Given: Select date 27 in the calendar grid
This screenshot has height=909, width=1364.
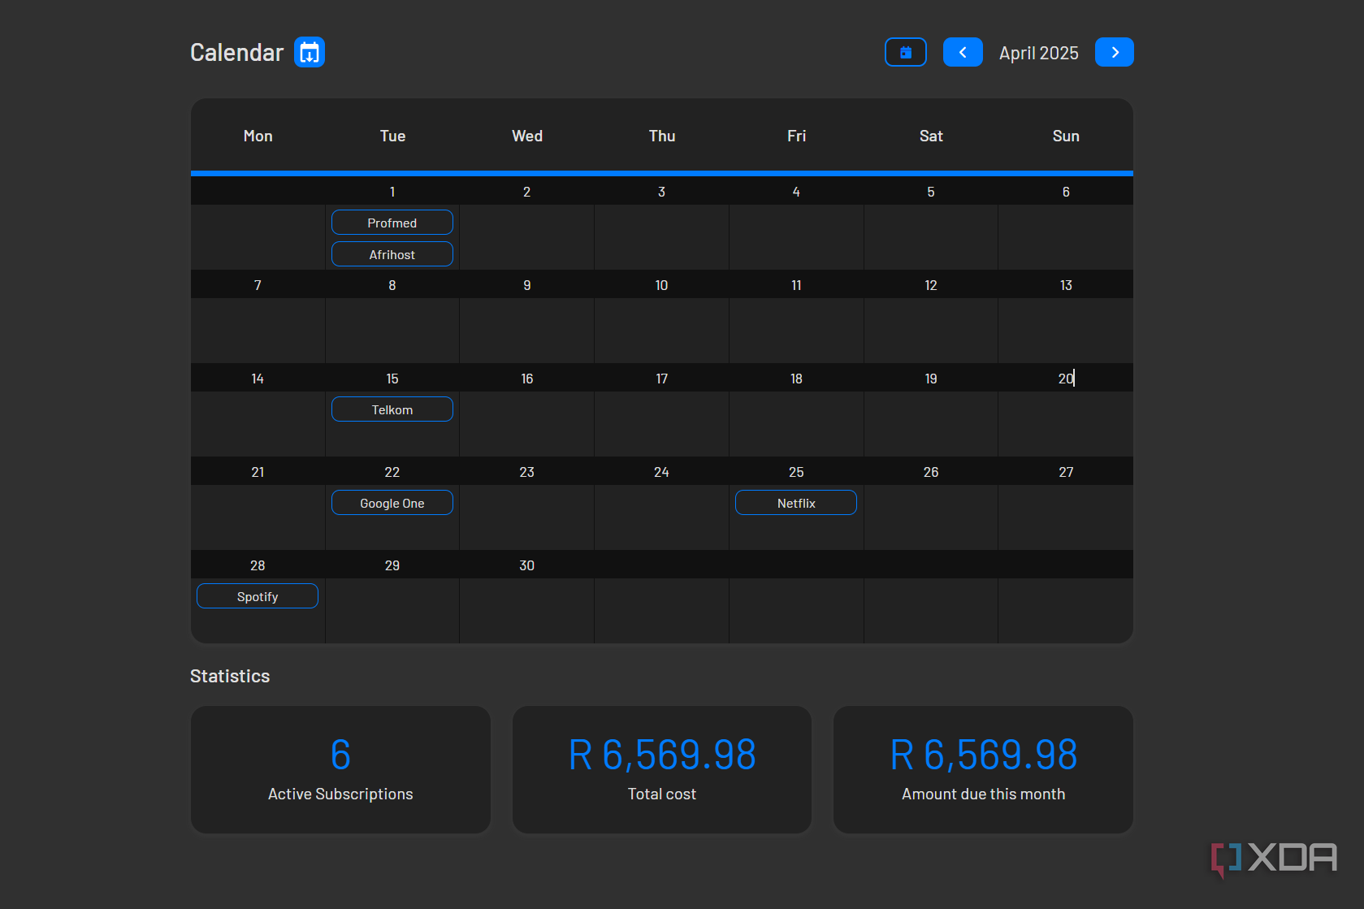Looking at the screenshot, I should click(x=1066, y=472).
